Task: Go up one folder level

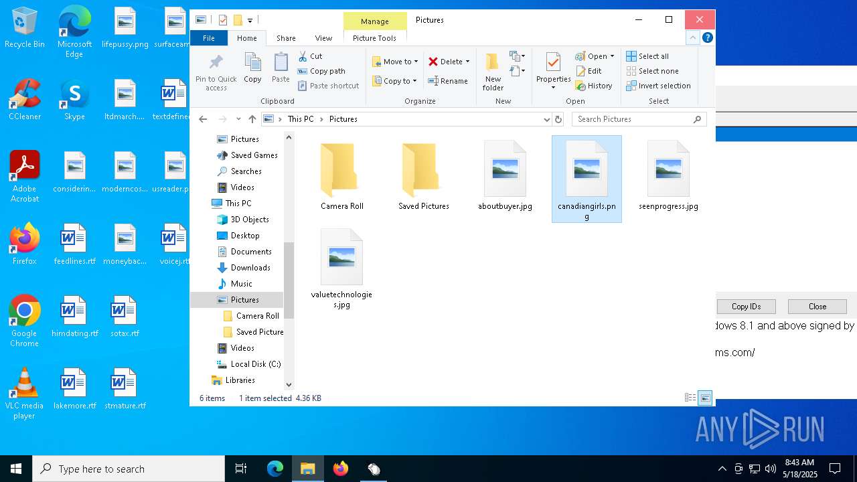Action: pyautogui.click(x=252, y=119)
